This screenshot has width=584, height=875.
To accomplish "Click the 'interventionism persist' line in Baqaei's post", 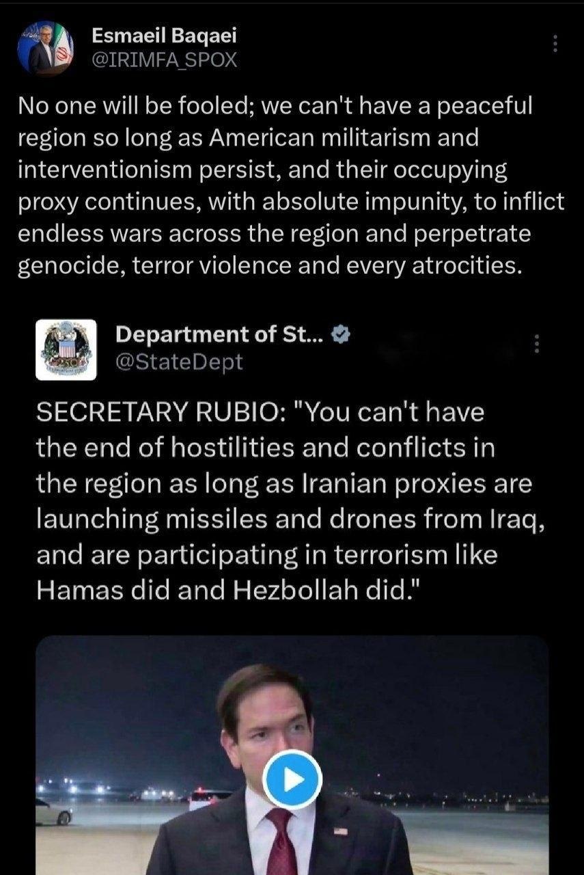I will click(262, 170).
